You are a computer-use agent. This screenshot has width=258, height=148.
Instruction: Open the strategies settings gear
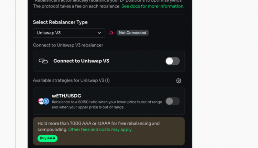(179, 81)
